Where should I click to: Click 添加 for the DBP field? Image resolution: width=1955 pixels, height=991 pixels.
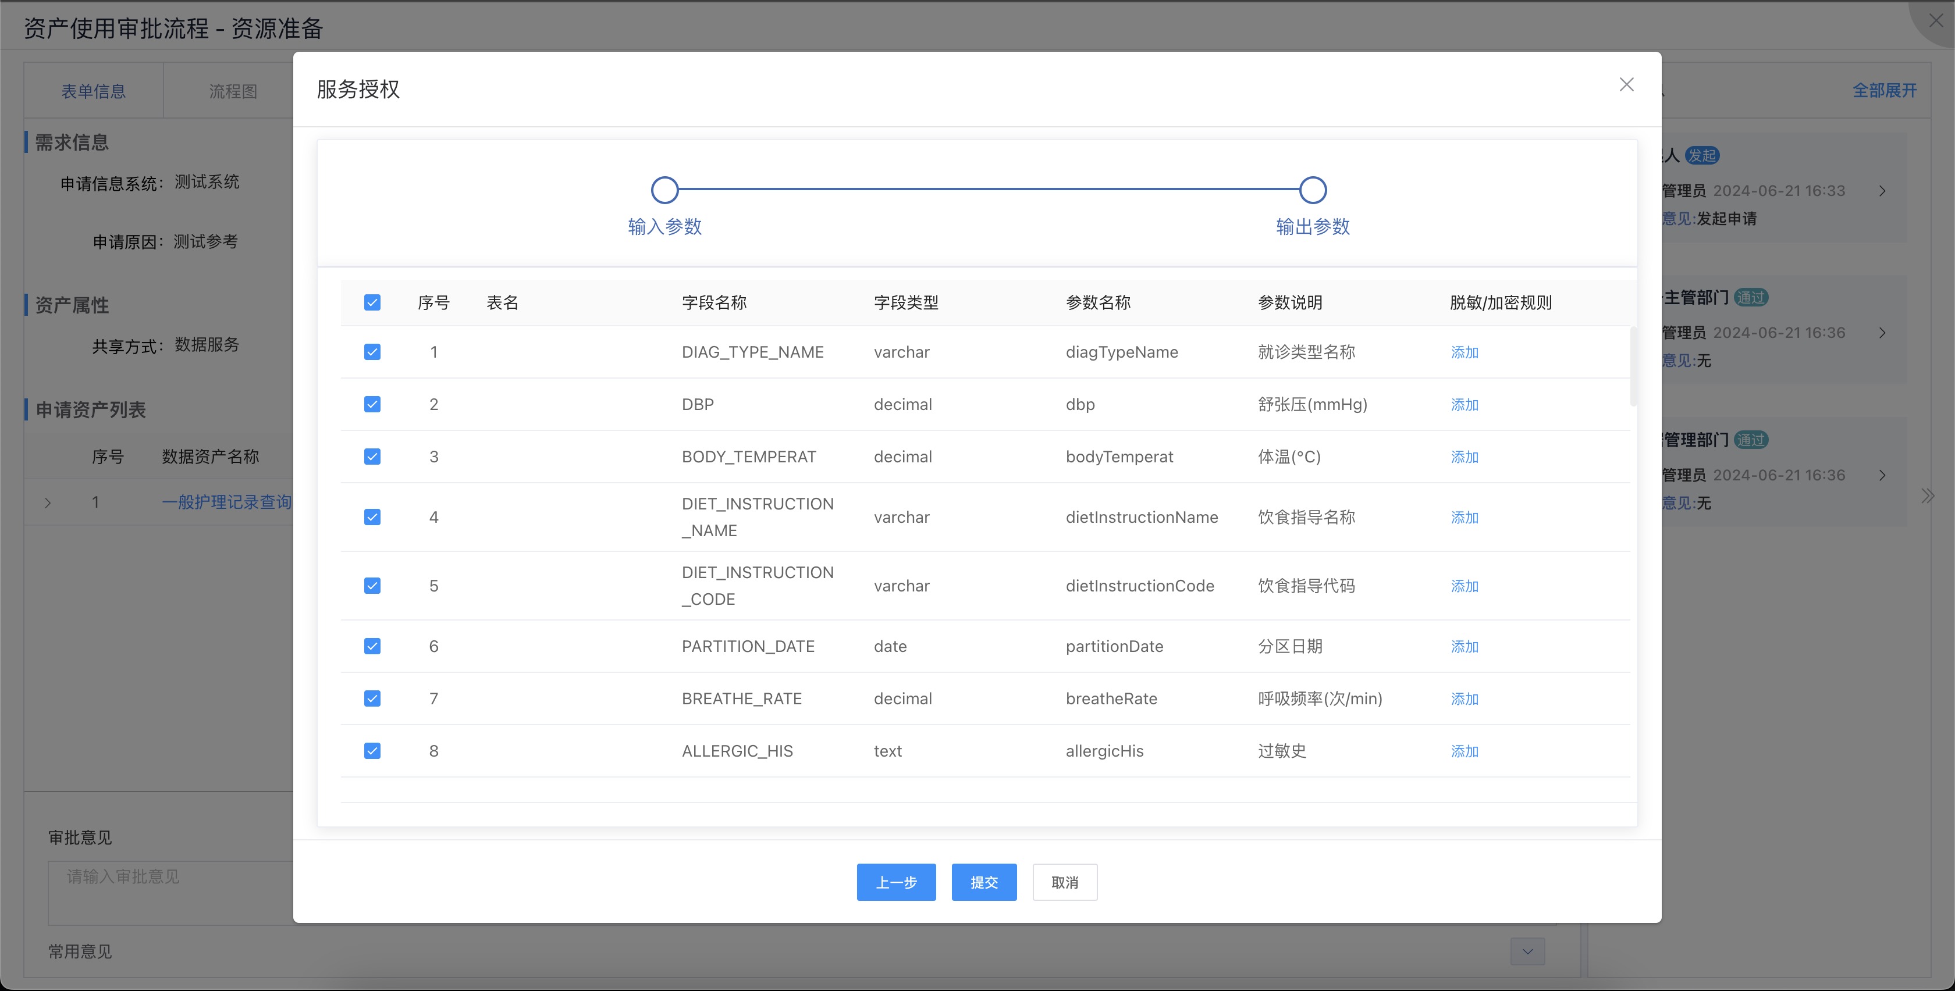tap(1464, 404)
